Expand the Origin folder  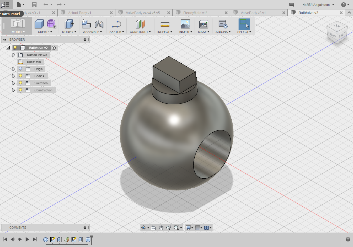13,69
